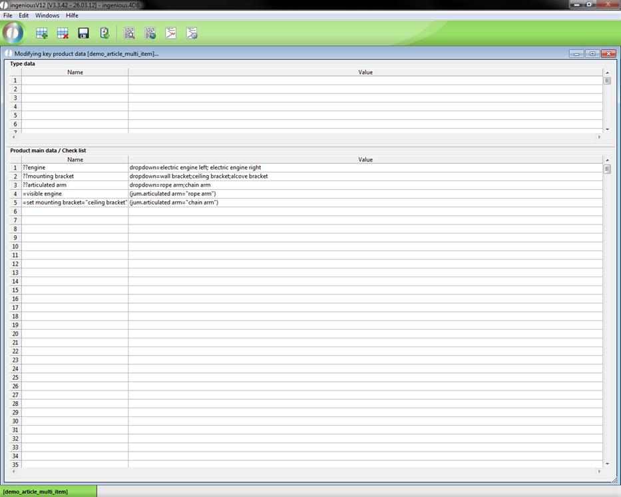The width and height of the screenshot is (621, 497).
Task: Select row header 3 in Product main data
Action: (x=15, y=185)
